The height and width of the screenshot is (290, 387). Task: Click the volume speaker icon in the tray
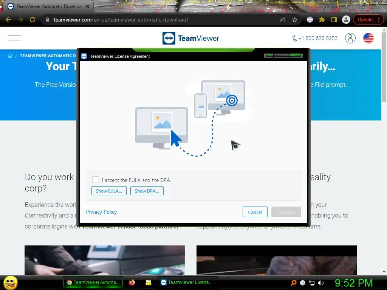(320, 283)
